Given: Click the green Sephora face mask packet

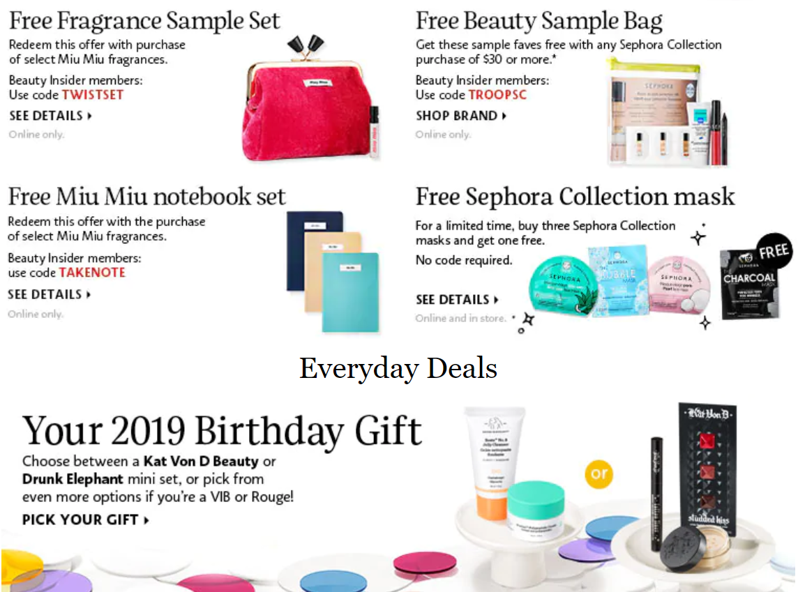Looking at the screenshot, I should 563,286.
